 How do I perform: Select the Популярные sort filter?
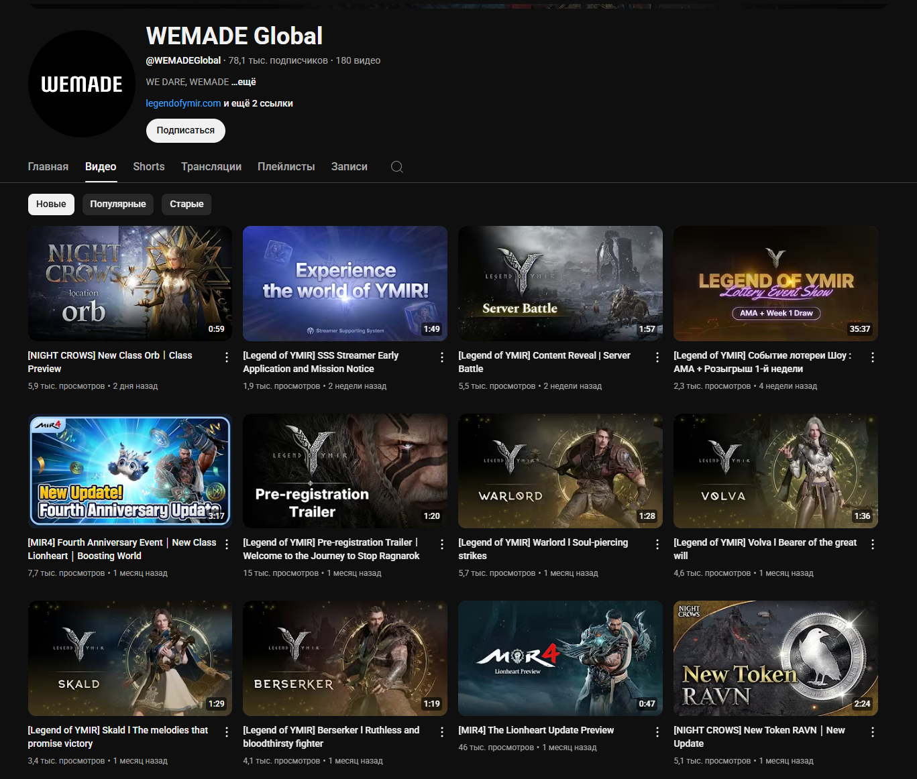pos(118,204)
